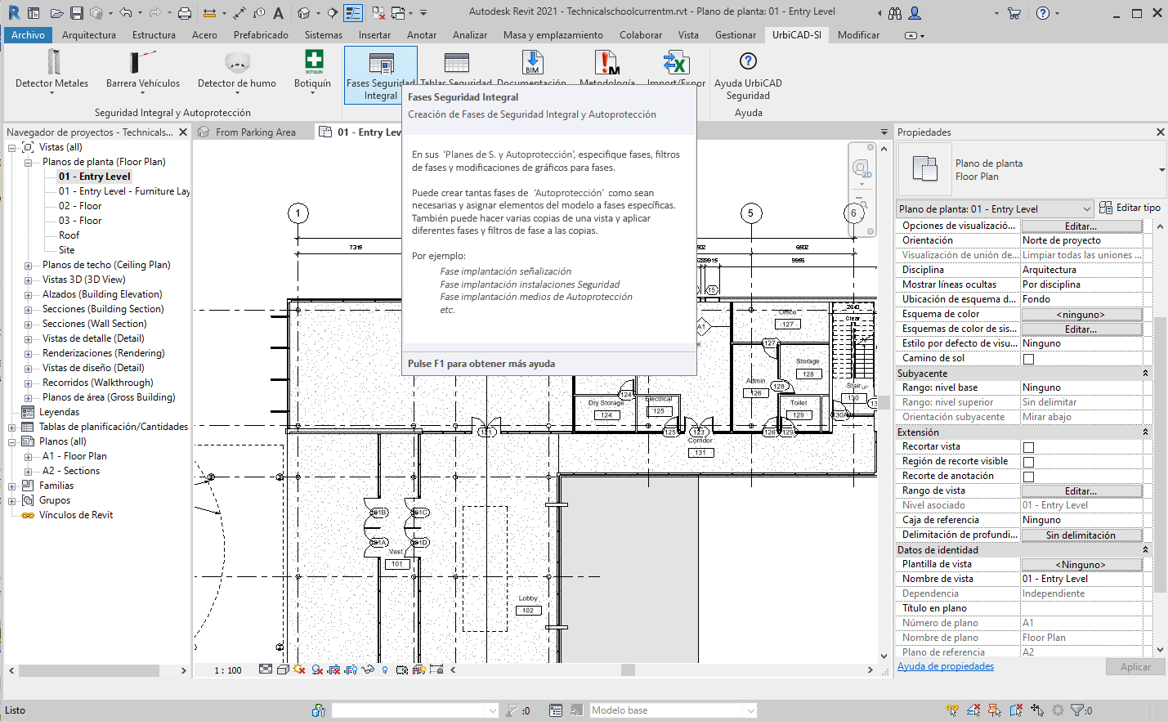The height and width of the screenshot is (721, 1168).
Task: Click Editar button for Rango de vista
Action: tap(1081, 491)
